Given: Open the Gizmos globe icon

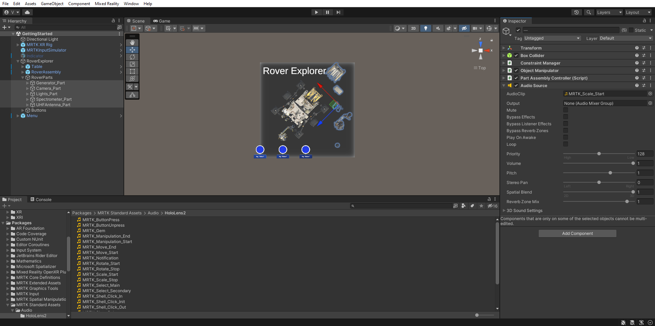Looking at the screenshot, I should click(x=489, y=28).
